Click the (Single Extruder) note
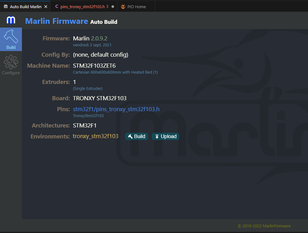308x233 pixels. coord(88,89)
